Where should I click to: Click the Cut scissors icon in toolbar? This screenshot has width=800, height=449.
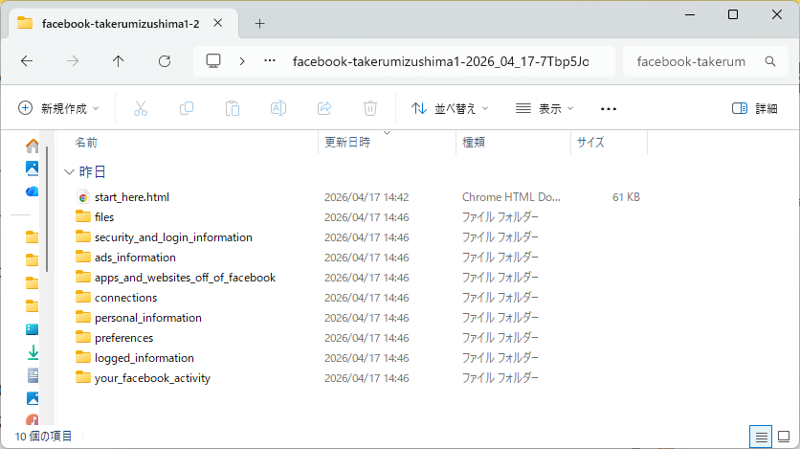[141, 108]
